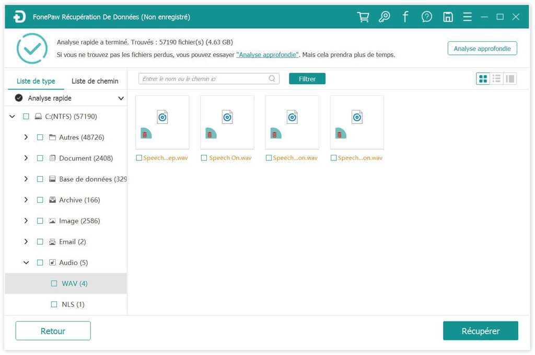Switch to list view layout
The width and height of the screenshot is (535, 355).
click(x=496, y=79)
